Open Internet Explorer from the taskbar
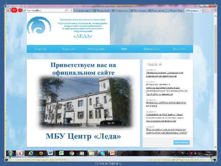This screenshot has width=221, height=166. (31, 153)
